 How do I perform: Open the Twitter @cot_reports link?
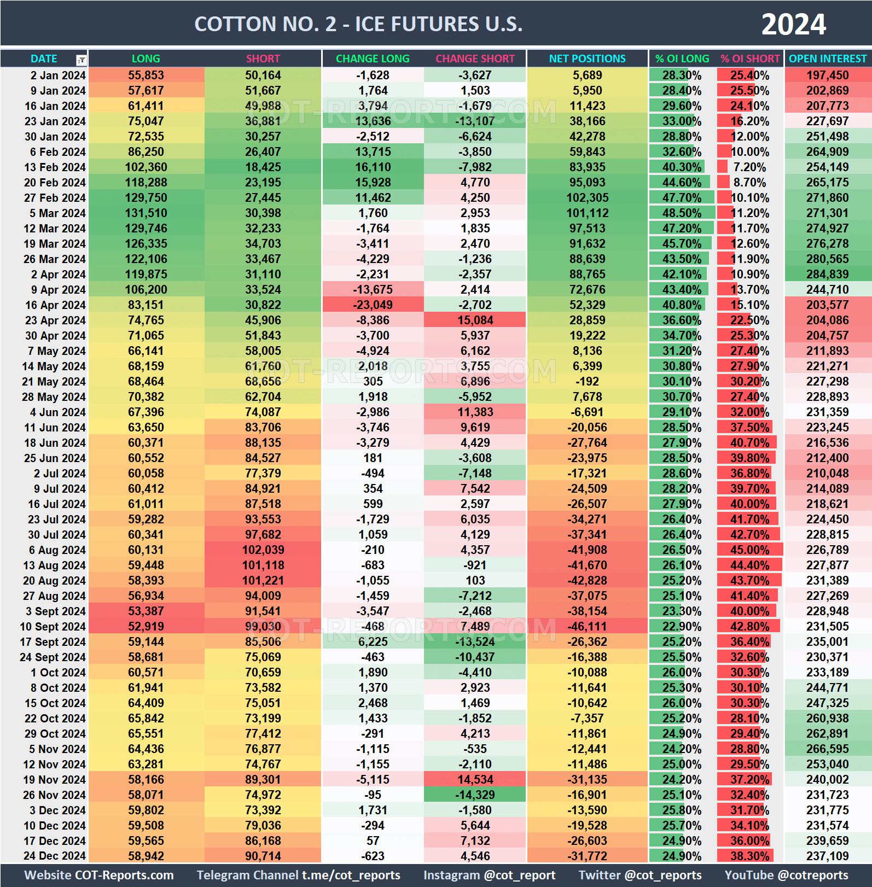click(640, 875)
